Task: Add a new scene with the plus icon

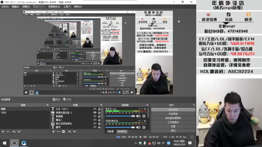Action: tap(3, 132)
